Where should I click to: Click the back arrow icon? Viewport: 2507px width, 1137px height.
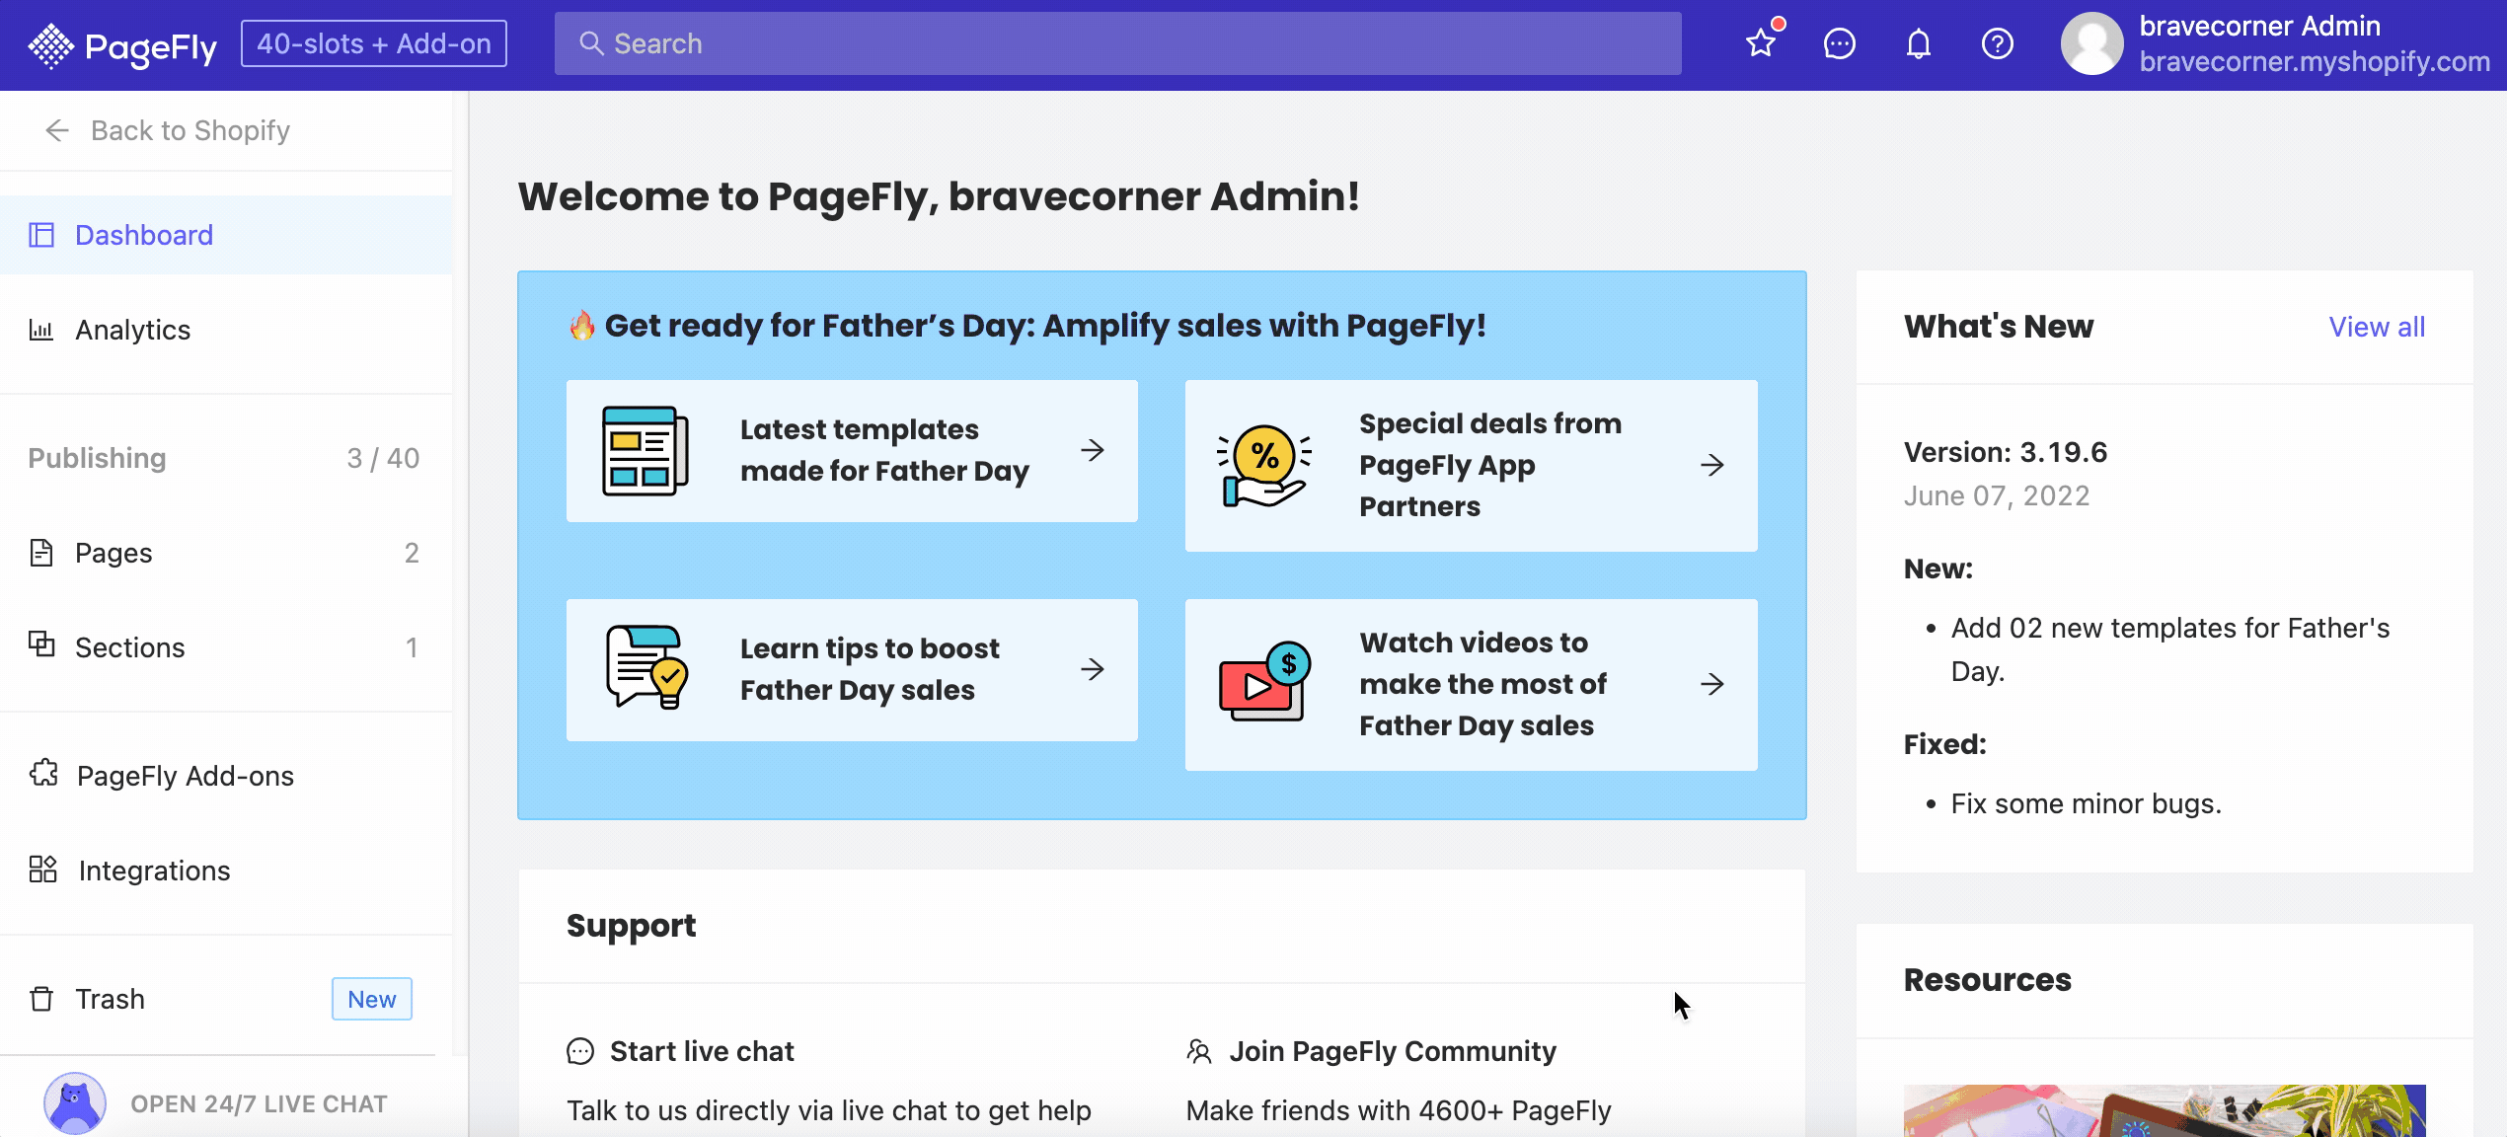(x=57, y=130)
